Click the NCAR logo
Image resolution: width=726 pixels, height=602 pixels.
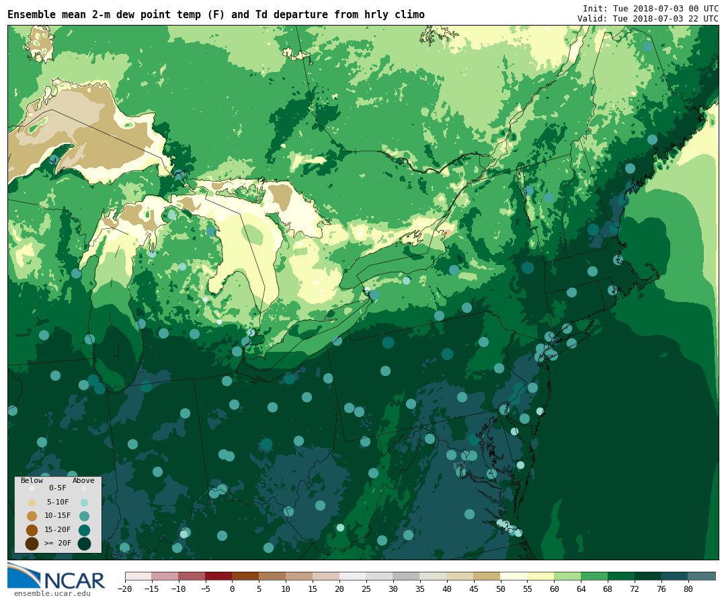pos(56,576)
